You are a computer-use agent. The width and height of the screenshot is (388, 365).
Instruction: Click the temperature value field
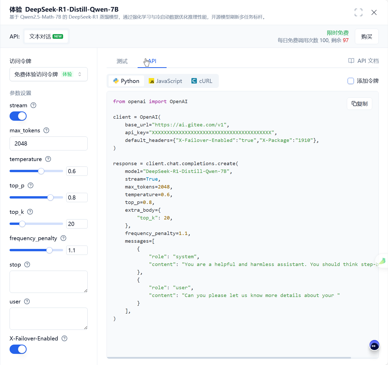[77, 171]
